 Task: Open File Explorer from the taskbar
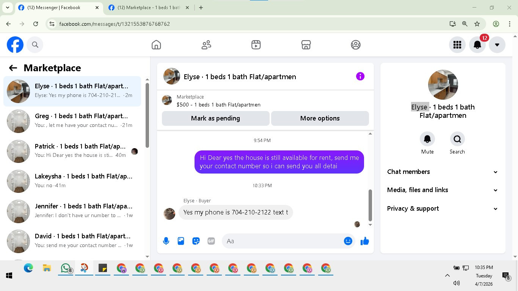tap(47, 268)
